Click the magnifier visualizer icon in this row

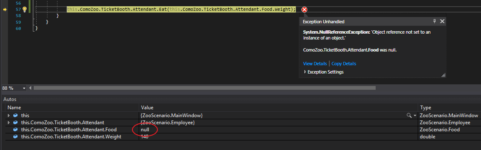(409, 116)
